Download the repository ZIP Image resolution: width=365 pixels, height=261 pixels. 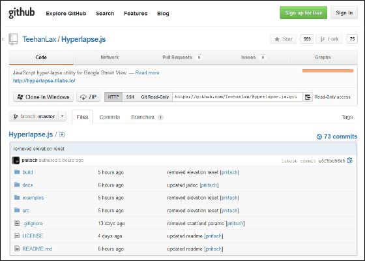point(89,97)
